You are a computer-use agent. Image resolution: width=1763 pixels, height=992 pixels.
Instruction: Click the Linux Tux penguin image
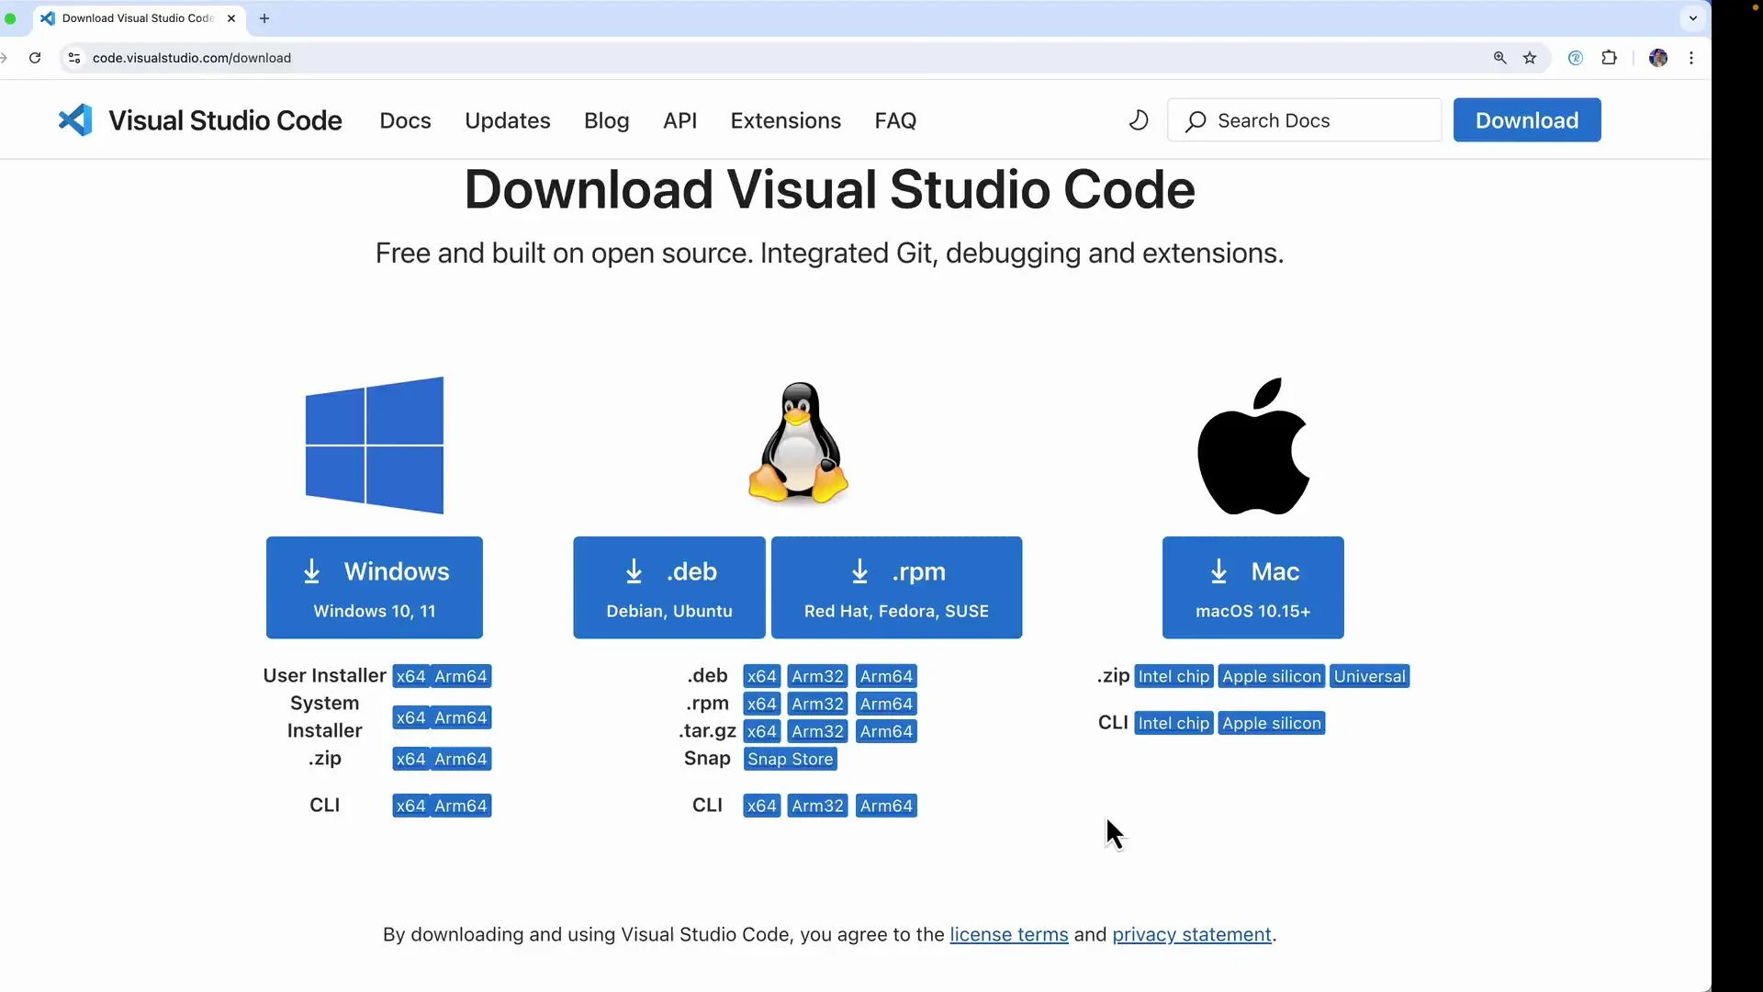point(798,444)
